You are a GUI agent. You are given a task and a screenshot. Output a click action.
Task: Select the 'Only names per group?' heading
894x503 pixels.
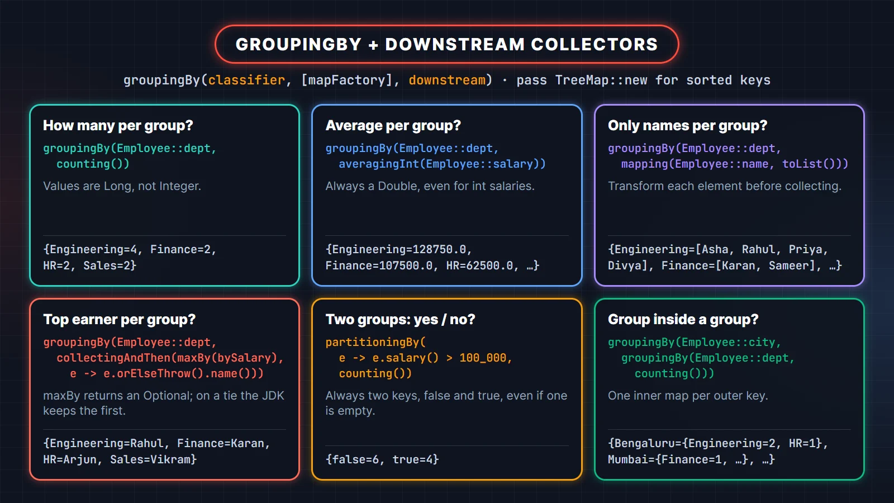pyautogui.click(x=687, y=126)
